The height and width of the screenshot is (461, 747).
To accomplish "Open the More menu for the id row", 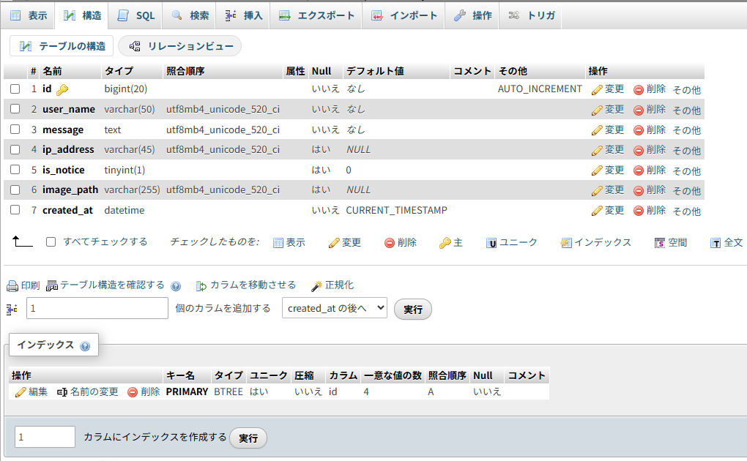I will (x=686, y=90).
